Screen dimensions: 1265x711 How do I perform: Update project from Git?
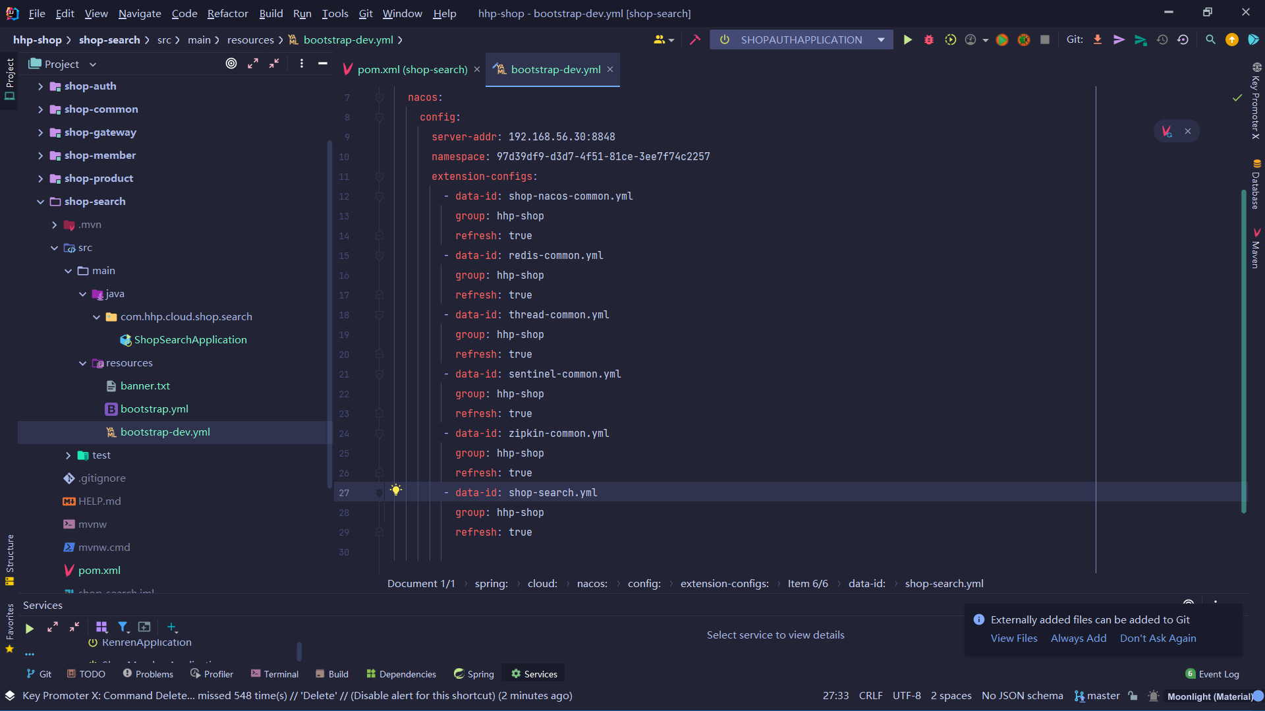point(1098,40)
